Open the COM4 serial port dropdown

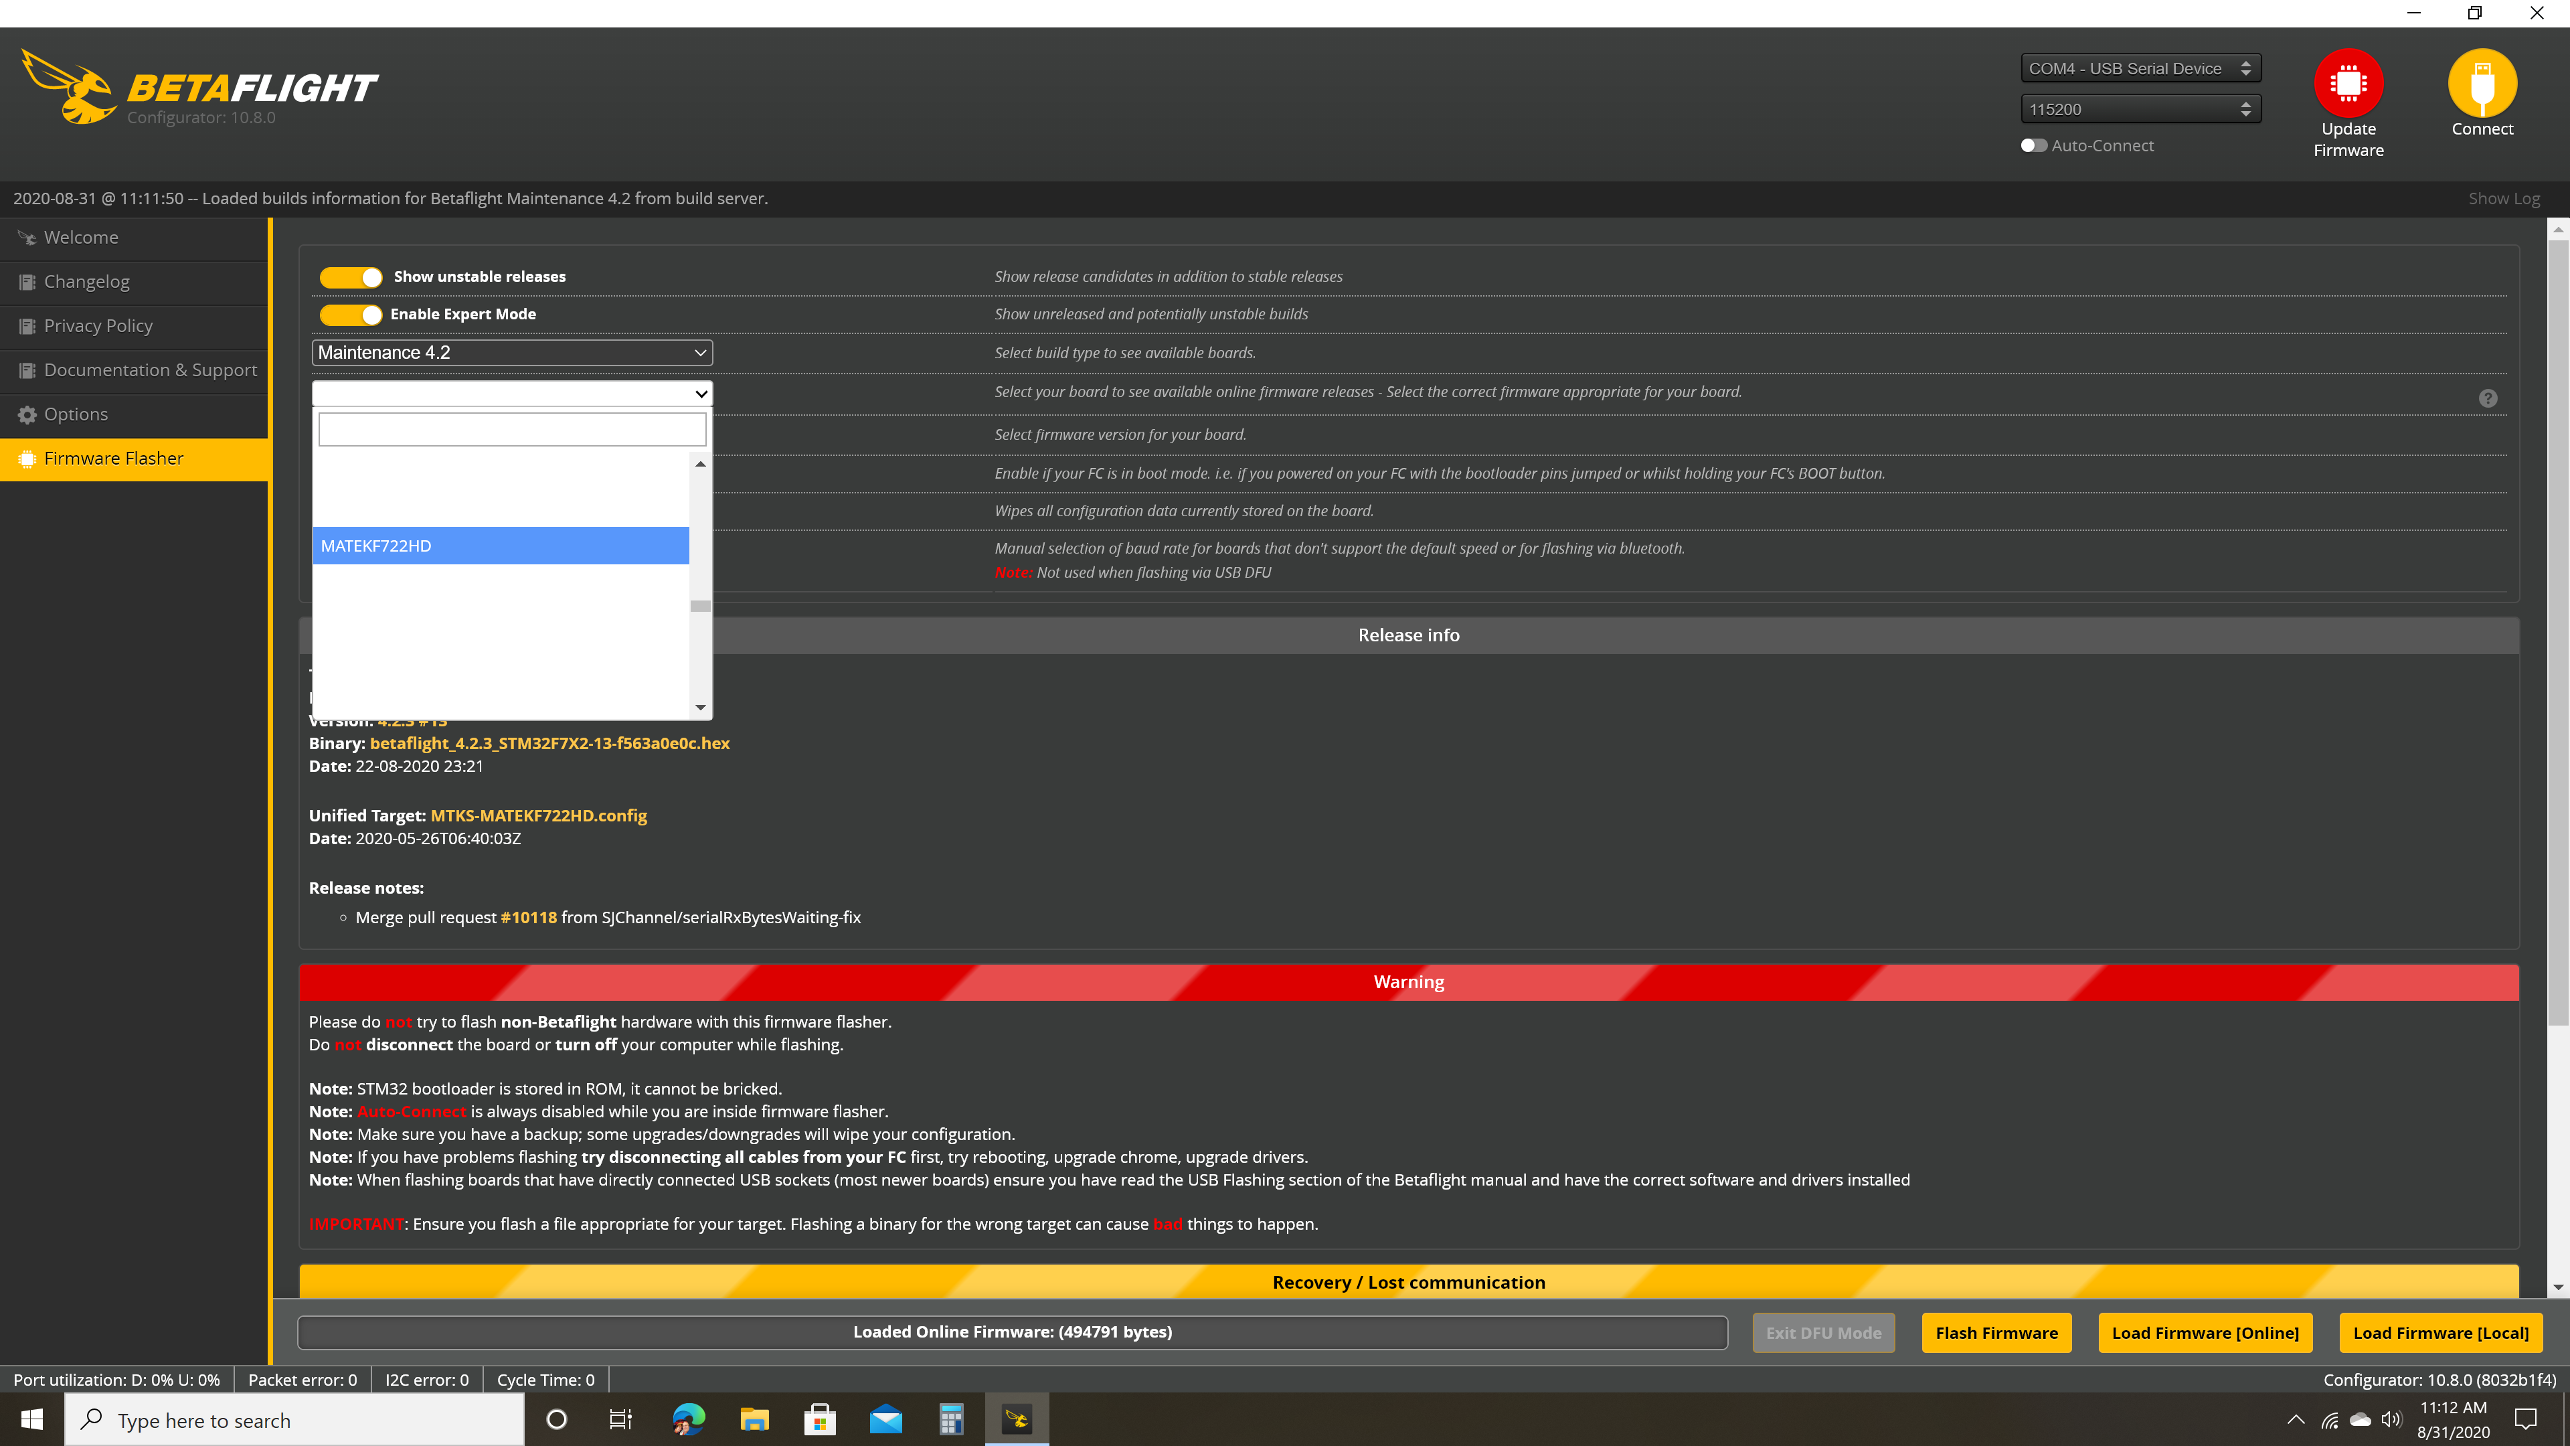coord(2140,68)
